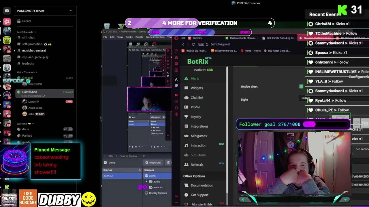Open the OBS Scene Collection menu
Viewport: 369px width, 207px height.
[x=155, y=37]
